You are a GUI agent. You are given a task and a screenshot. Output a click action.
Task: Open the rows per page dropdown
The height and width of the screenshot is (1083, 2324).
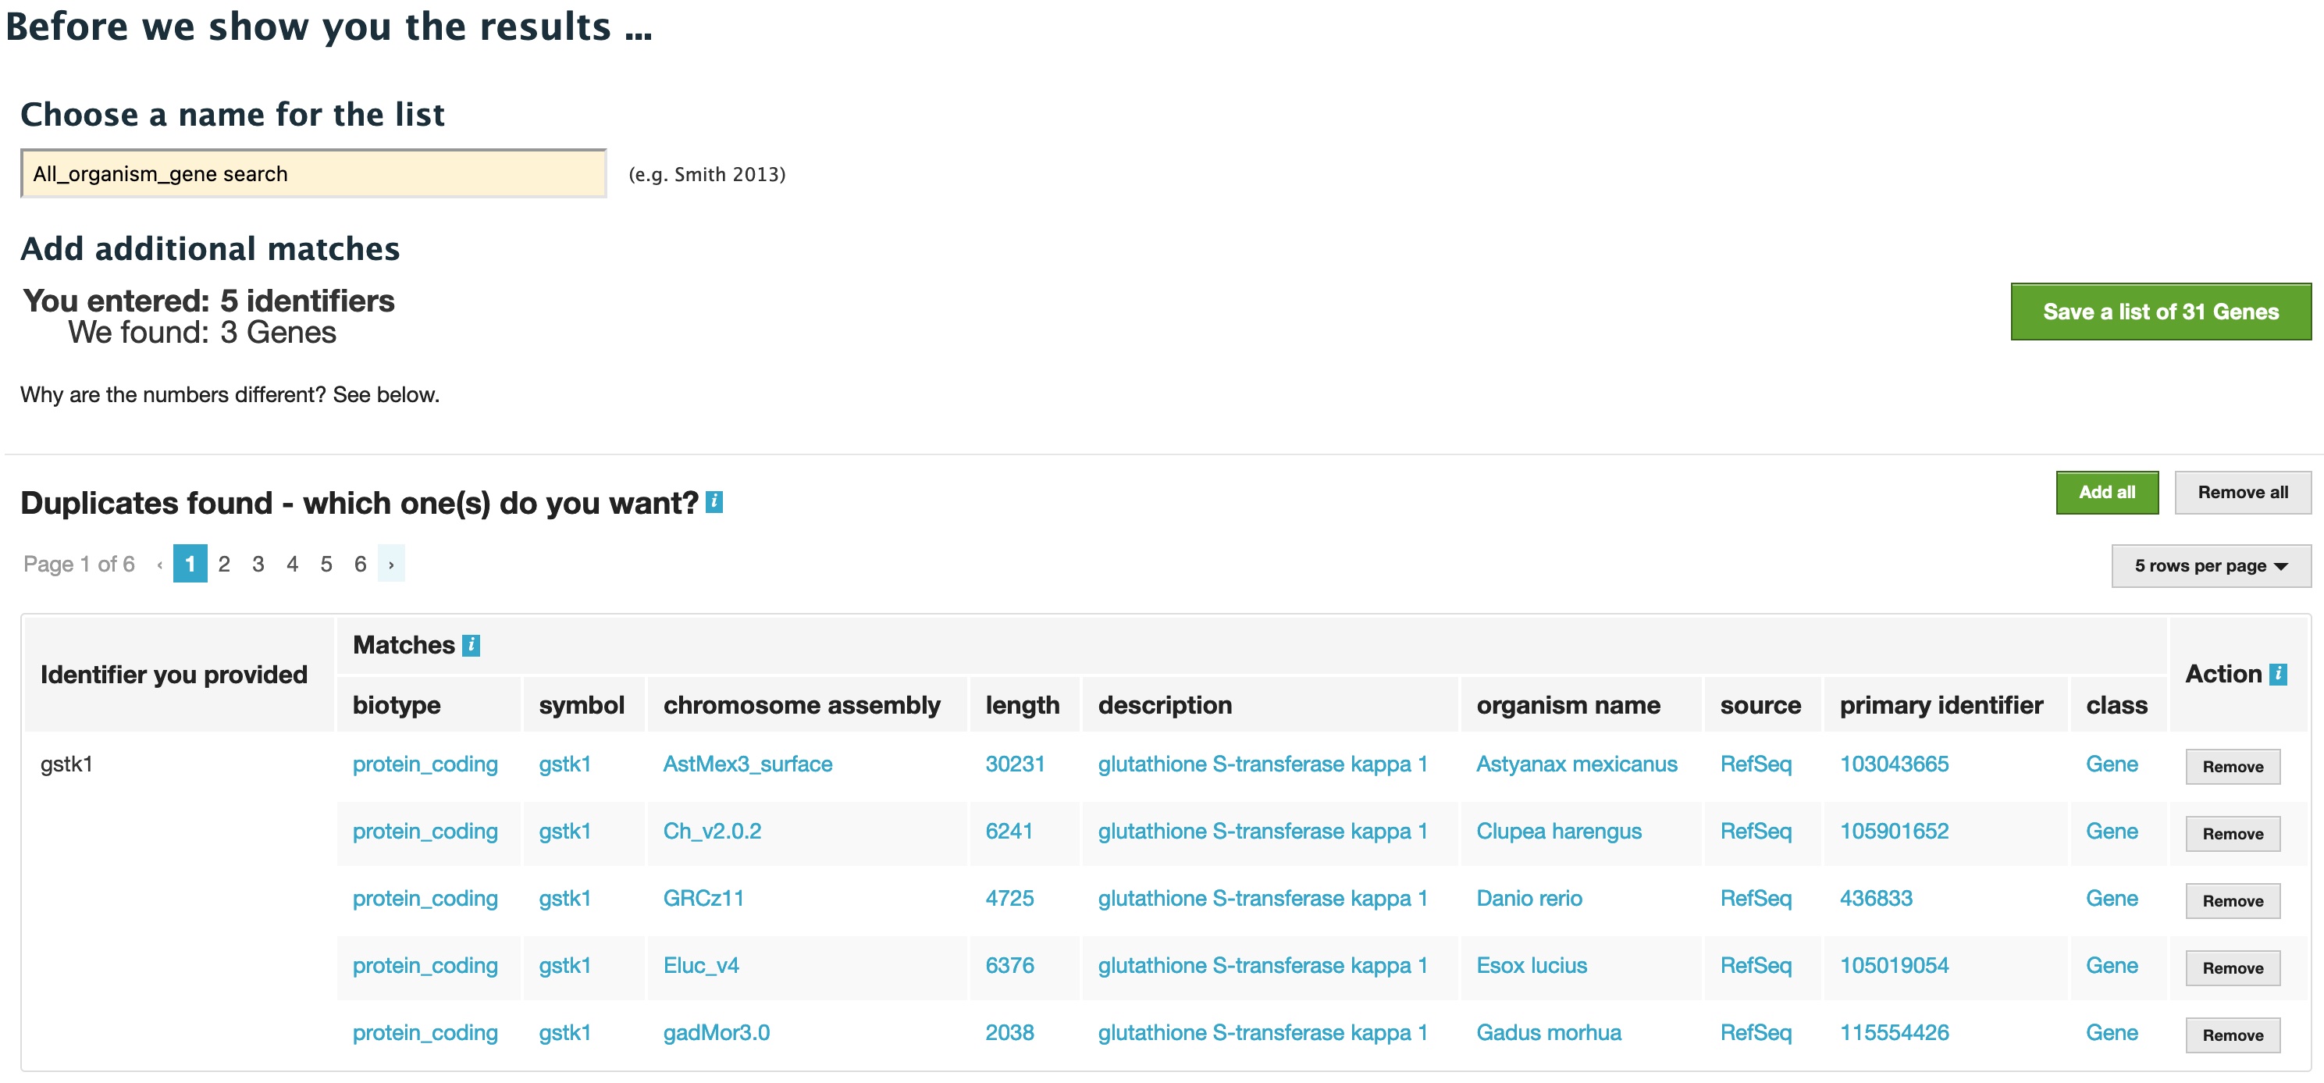click(x=2210, y=566)
